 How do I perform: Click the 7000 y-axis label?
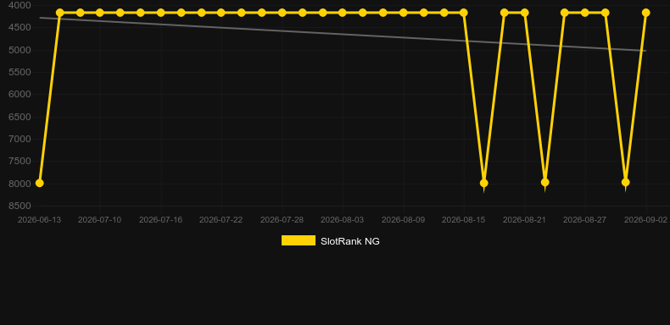click(20, 139)
